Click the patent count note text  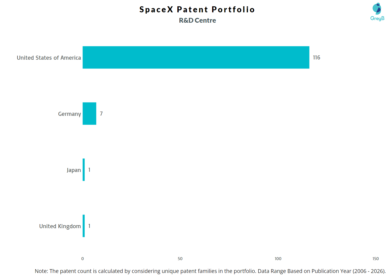tap(210, 271)
